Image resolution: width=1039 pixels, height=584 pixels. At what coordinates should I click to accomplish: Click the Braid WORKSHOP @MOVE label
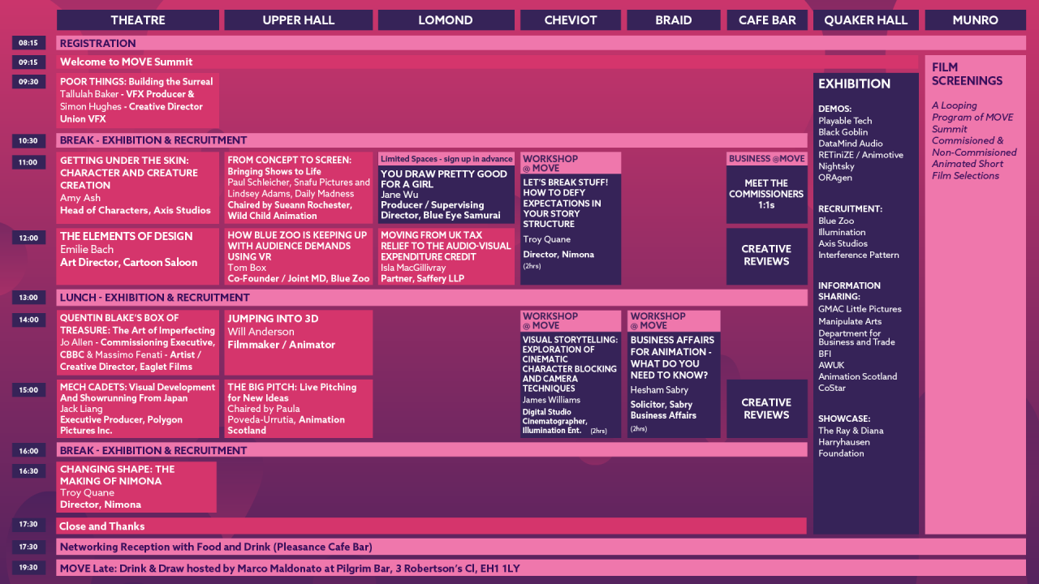(x=674, y=320)
